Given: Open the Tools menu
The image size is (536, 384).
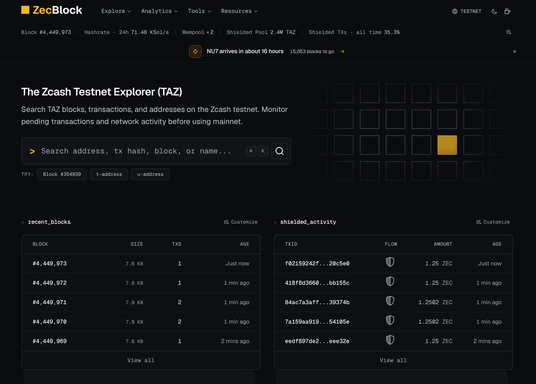Looking at the screenshot, I should click(200, 11).
